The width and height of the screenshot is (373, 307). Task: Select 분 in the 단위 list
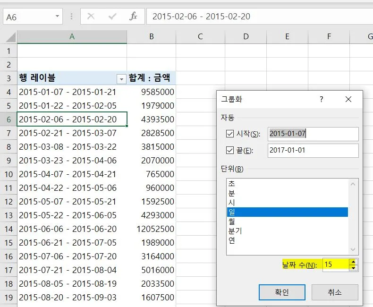[288, 193]
